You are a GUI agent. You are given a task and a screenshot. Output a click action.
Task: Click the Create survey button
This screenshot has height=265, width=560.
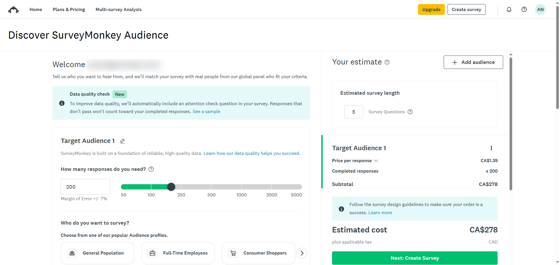pos(466,10)
